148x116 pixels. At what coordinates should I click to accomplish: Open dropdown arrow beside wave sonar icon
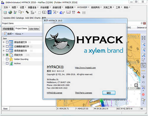click(65, 12)
